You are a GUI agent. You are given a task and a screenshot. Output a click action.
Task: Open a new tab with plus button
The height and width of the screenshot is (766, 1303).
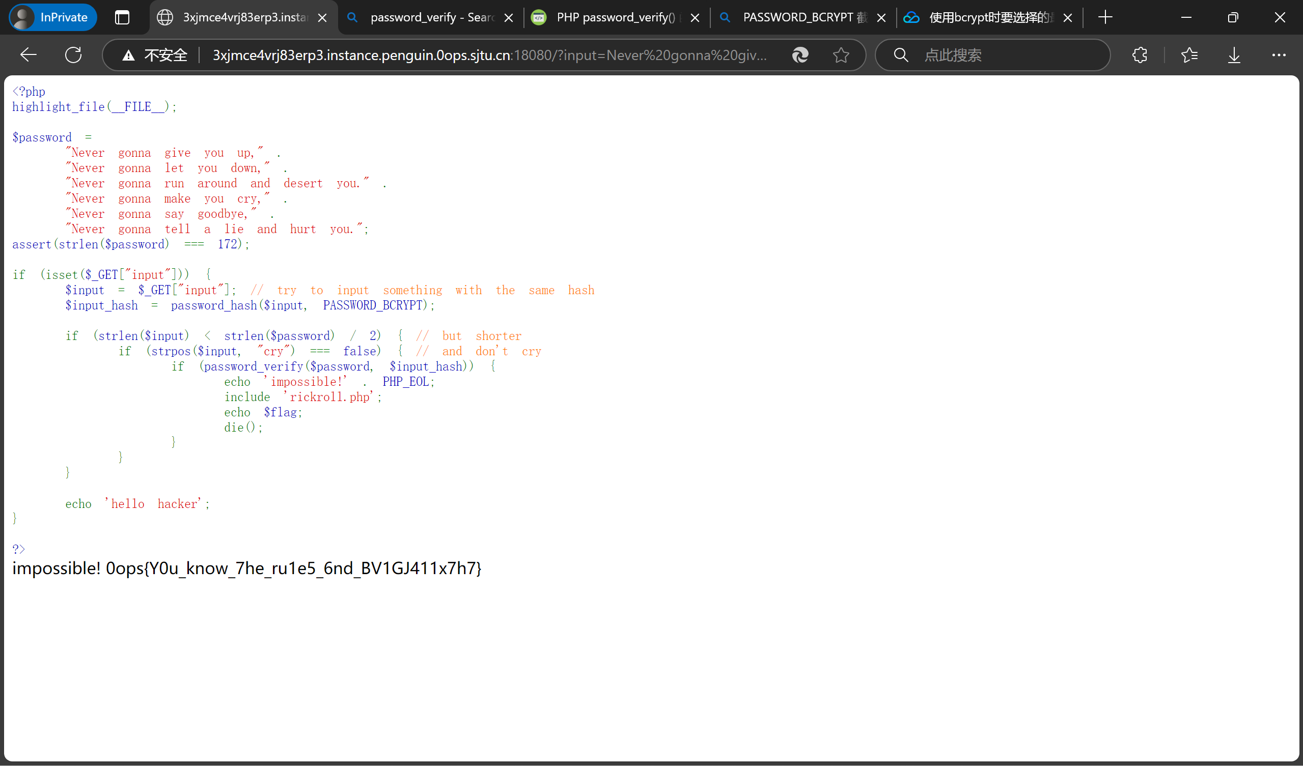pos(1105,18)
